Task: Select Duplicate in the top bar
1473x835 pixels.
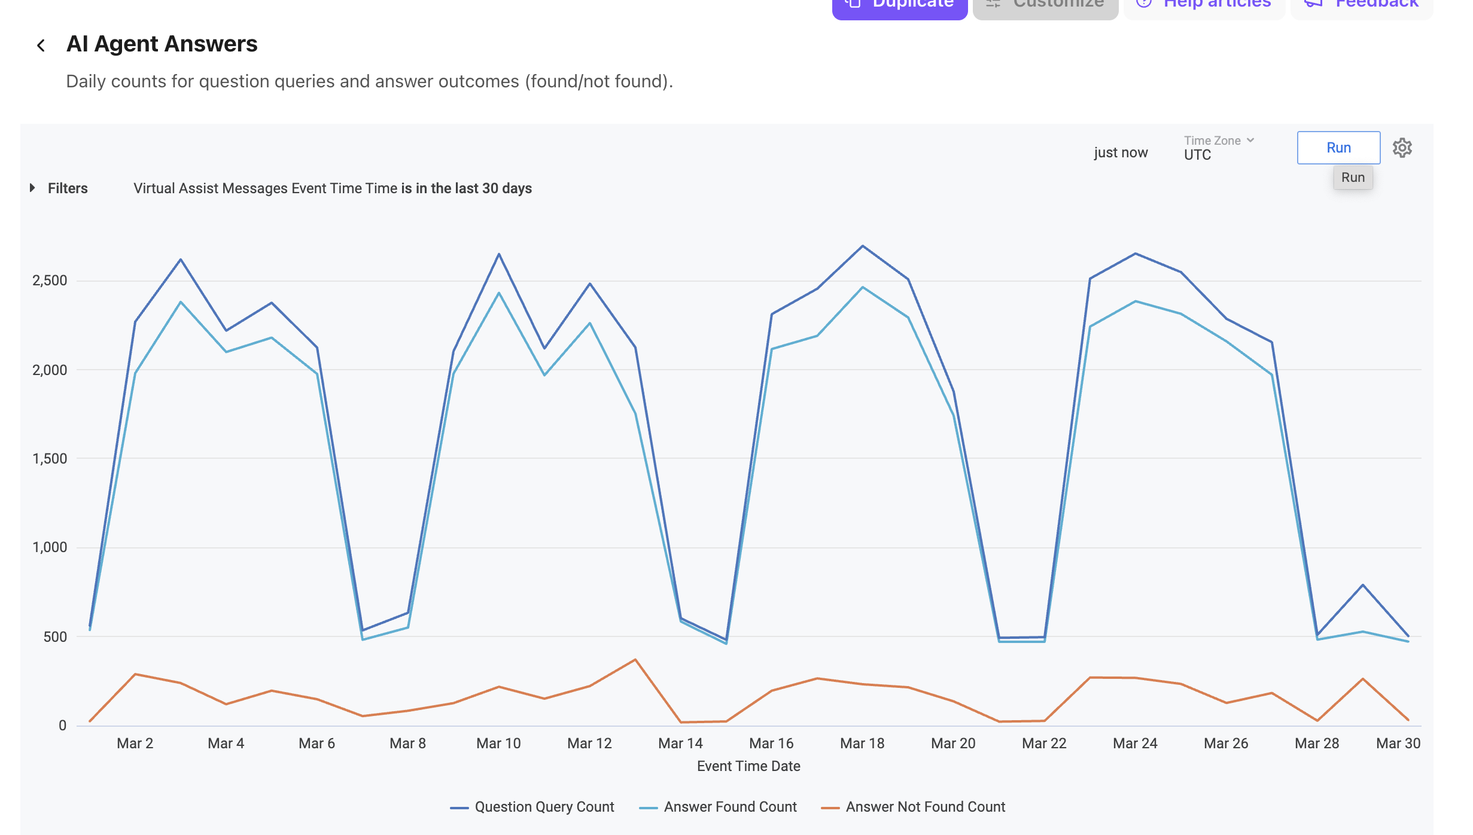Action: point(899,3)
